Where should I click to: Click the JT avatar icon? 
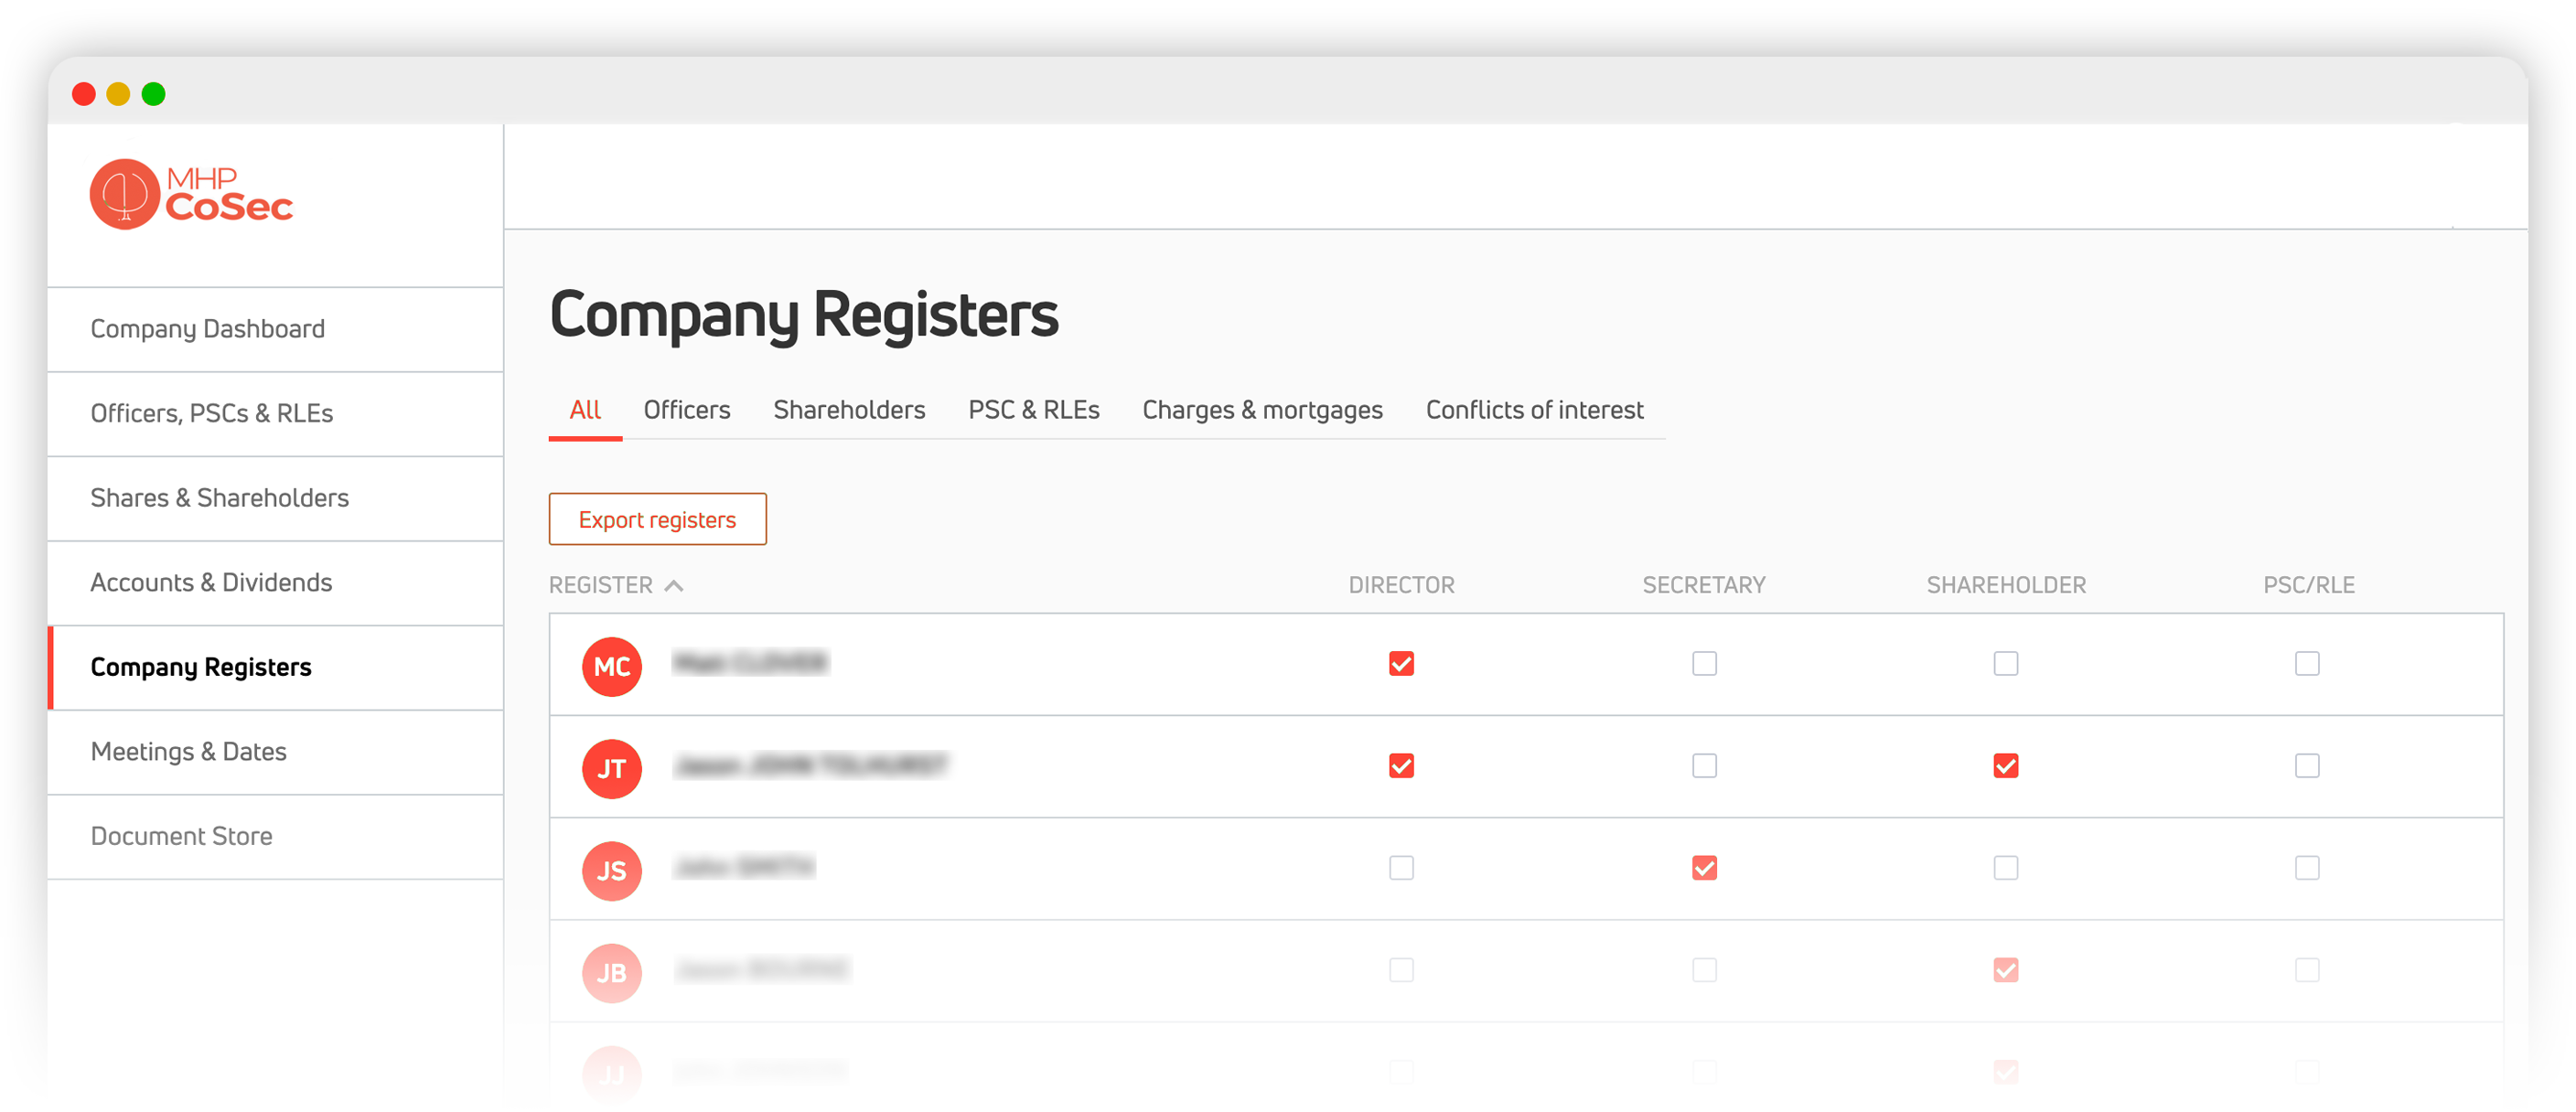click(x=611, y=768)
